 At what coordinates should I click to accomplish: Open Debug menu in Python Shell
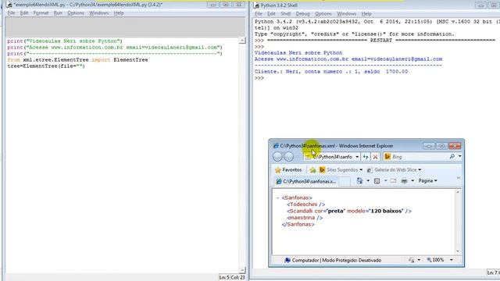point(302,14)
